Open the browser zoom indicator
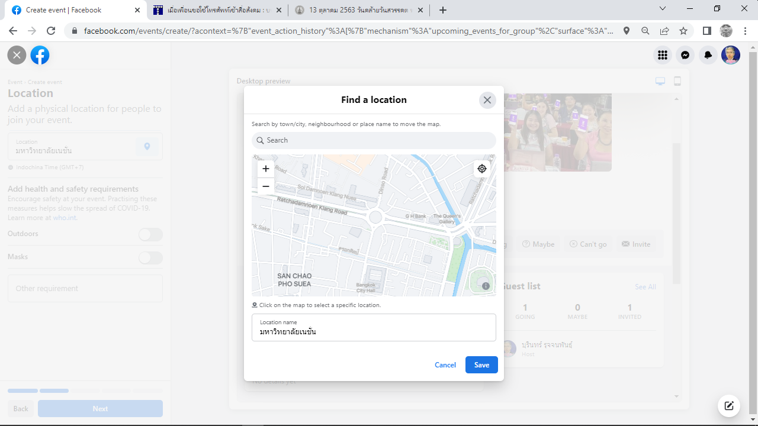The image size is (758, 426). [x=645, y=31]
